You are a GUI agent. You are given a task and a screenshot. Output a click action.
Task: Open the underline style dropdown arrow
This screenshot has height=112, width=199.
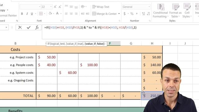point(35,14)
